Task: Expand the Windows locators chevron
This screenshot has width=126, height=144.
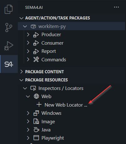Action: click(x=28, y=113)
